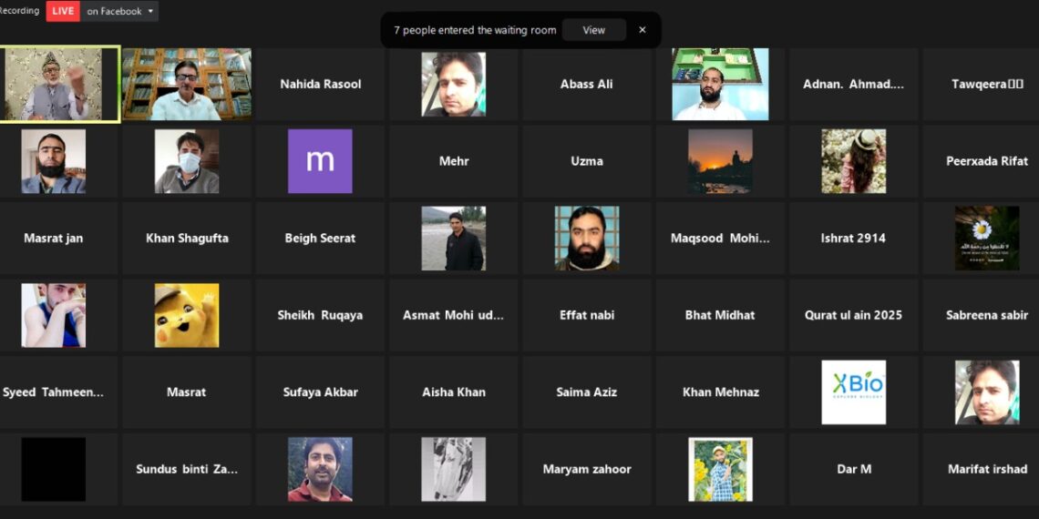Select the Pikachu avatar participant tile
Screen dimensions: 1039x519
pyautogui.click(x=187, y=315)
